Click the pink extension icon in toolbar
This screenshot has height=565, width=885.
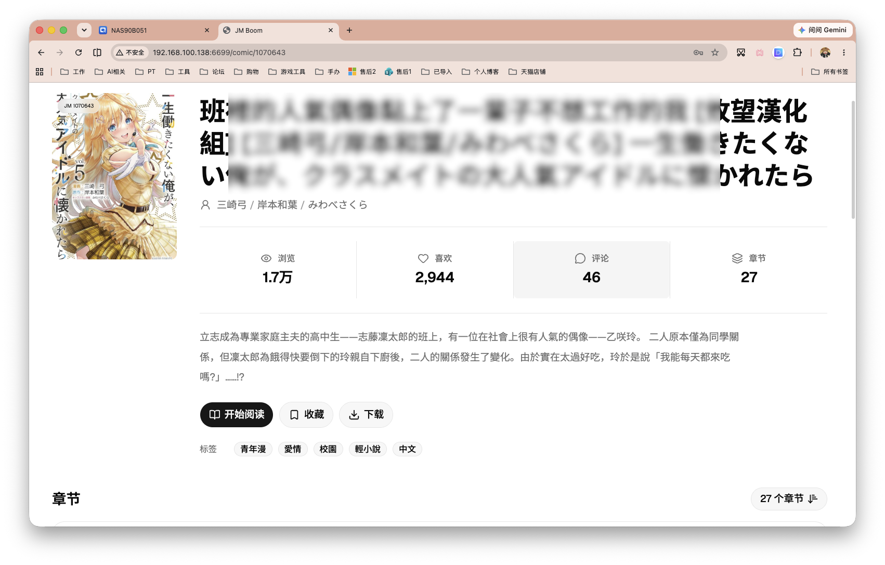pos(760,52)
